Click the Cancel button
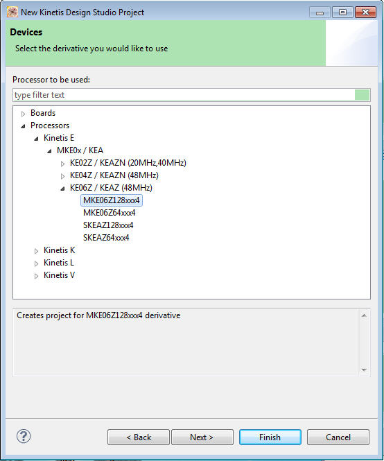Viewport: 384px width, 461px height. 338,437
